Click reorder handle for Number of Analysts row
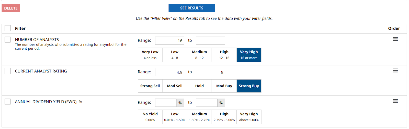The image size is (409, 129). click(x=395, y=39)
